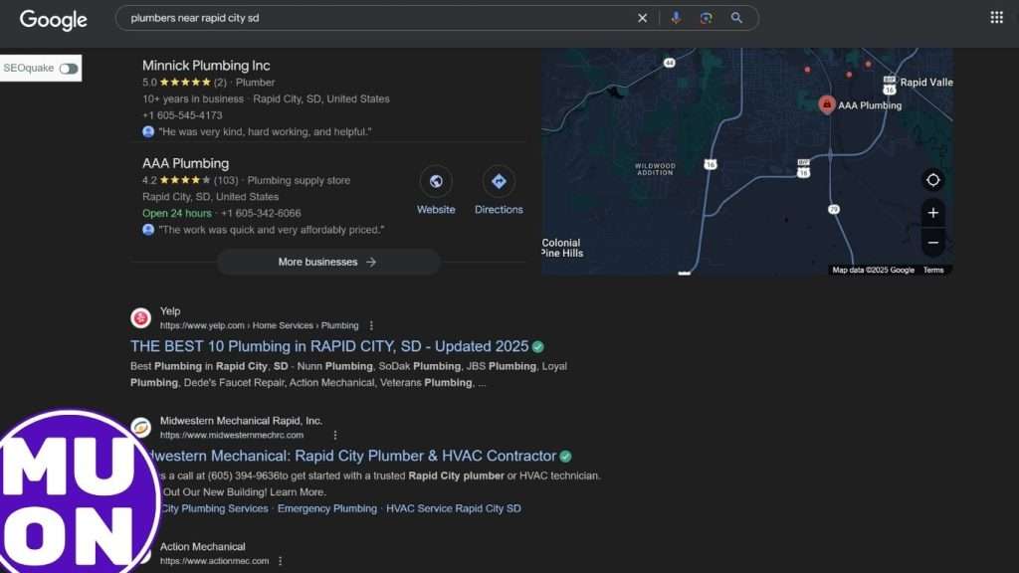The height and width of the screenshot is (573, 1019).
Task: Open map Terms link
Action: pos(933,271)
